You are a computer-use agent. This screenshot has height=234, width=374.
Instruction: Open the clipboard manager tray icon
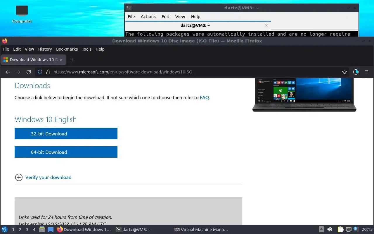tap(340, 230)
